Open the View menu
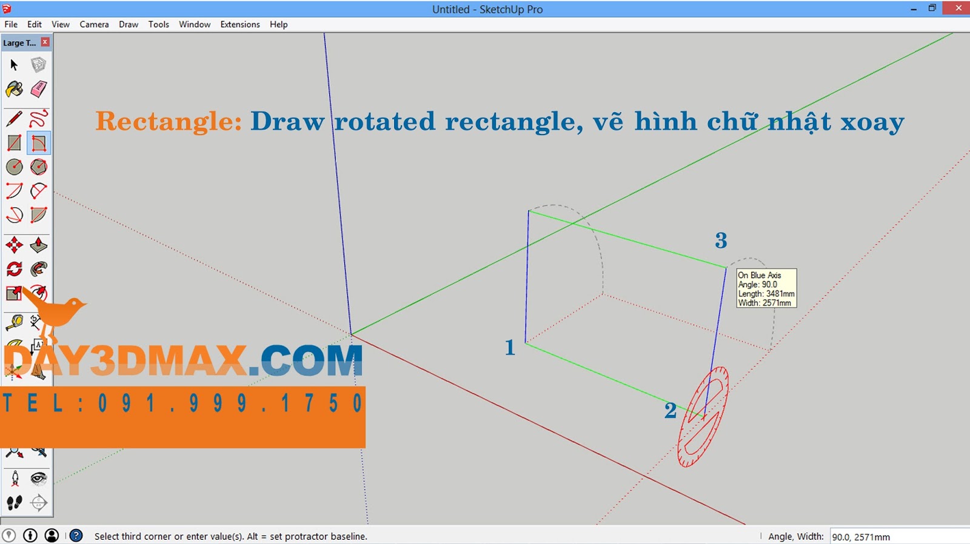Screen dimensions: 970x544 pyautogui.click(x=61, y=24)
